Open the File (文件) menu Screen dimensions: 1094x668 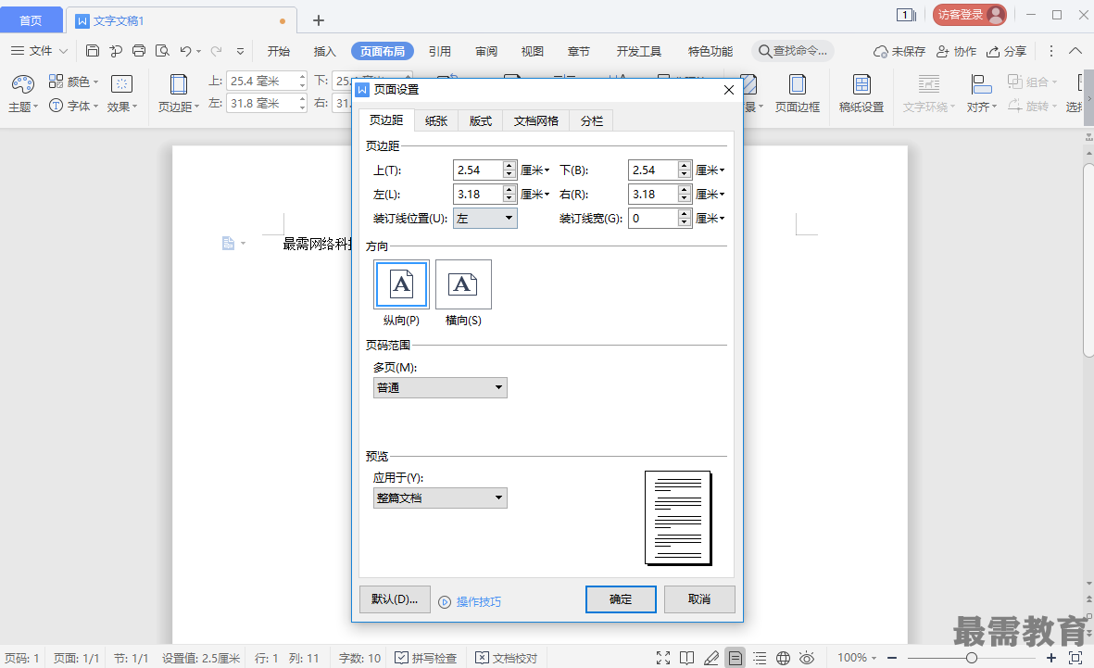[39, 51]
